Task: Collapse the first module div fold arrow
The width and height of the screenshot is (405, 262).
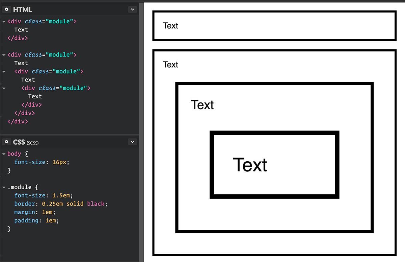Action: click(x=4, y=22)
